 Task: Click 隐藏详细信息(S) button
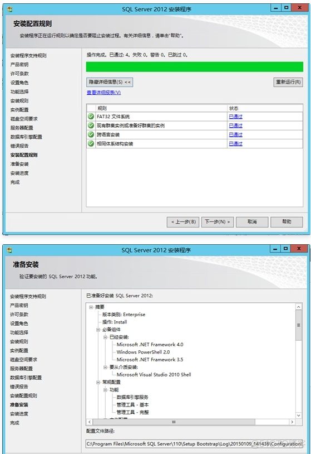coord(110,82)
